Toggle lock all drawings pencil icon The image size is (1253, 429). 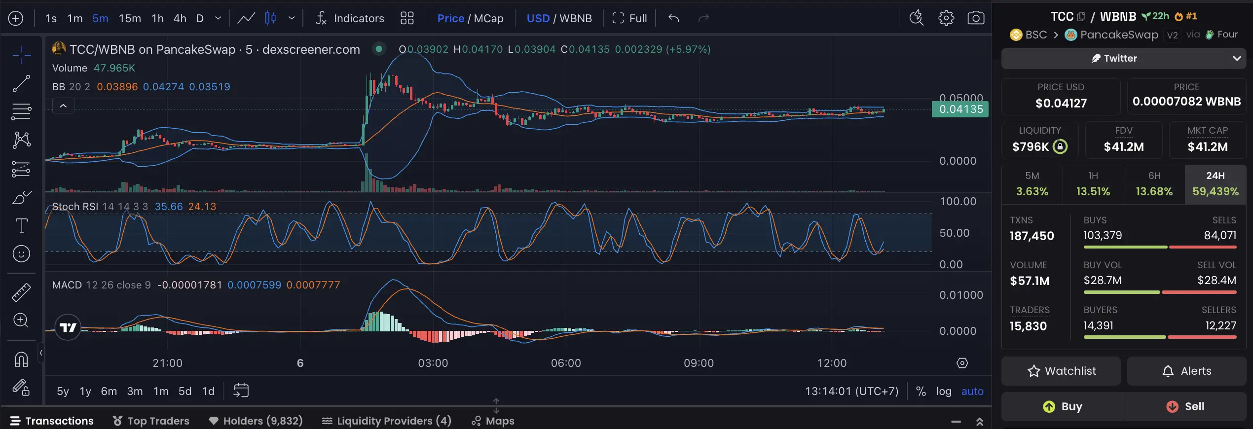21,388
